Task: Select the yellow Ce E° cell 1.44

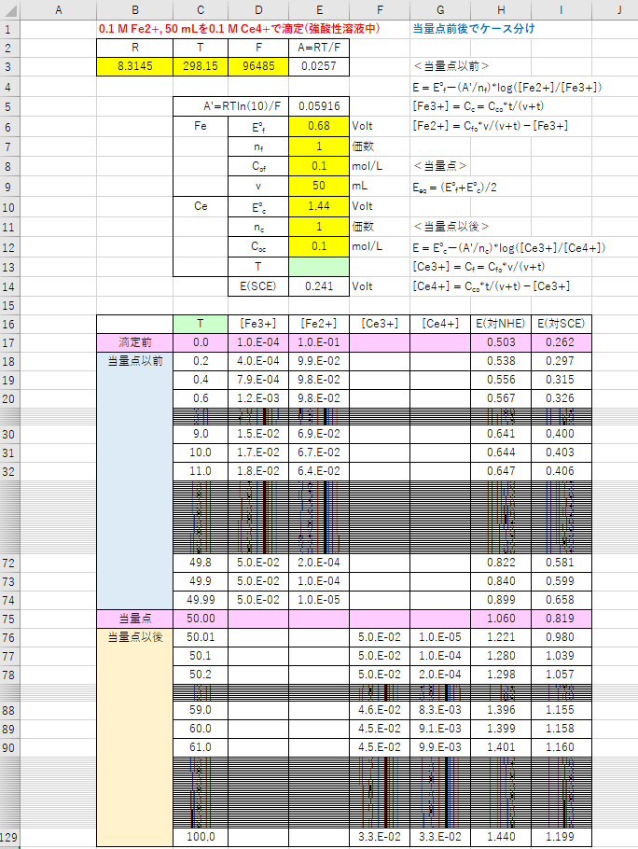Action: pos(319,206)
